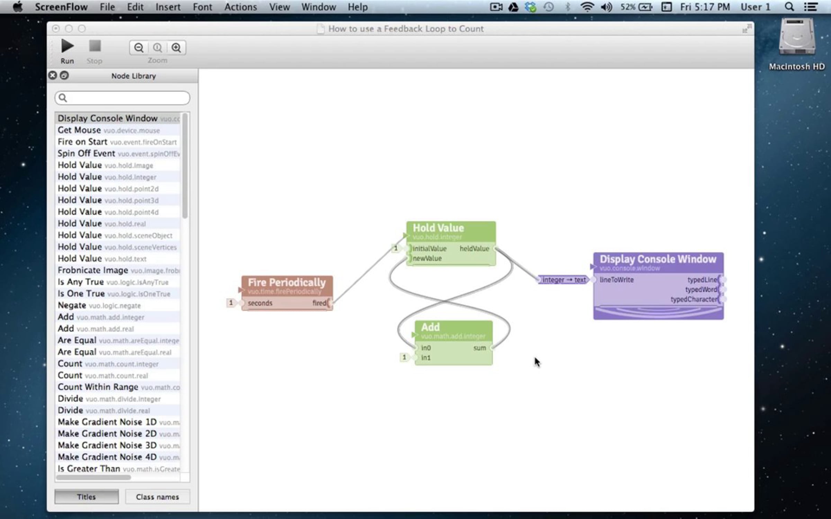Click the Run play button

(67, 46)
